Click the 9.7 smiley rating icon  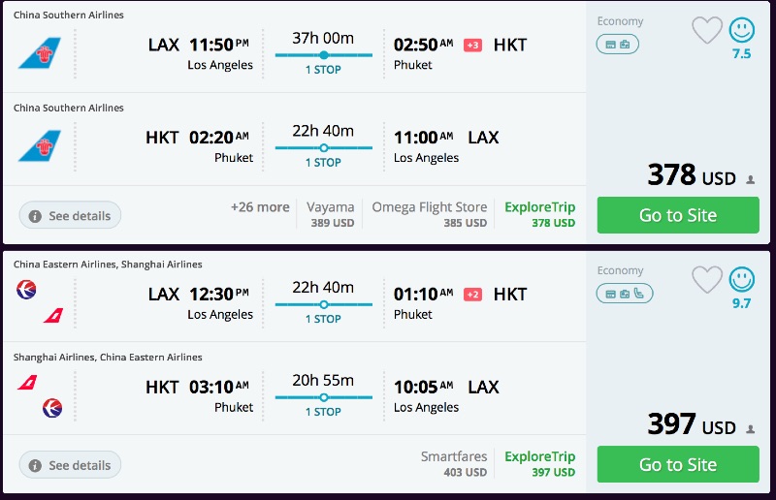click(741, 280)
